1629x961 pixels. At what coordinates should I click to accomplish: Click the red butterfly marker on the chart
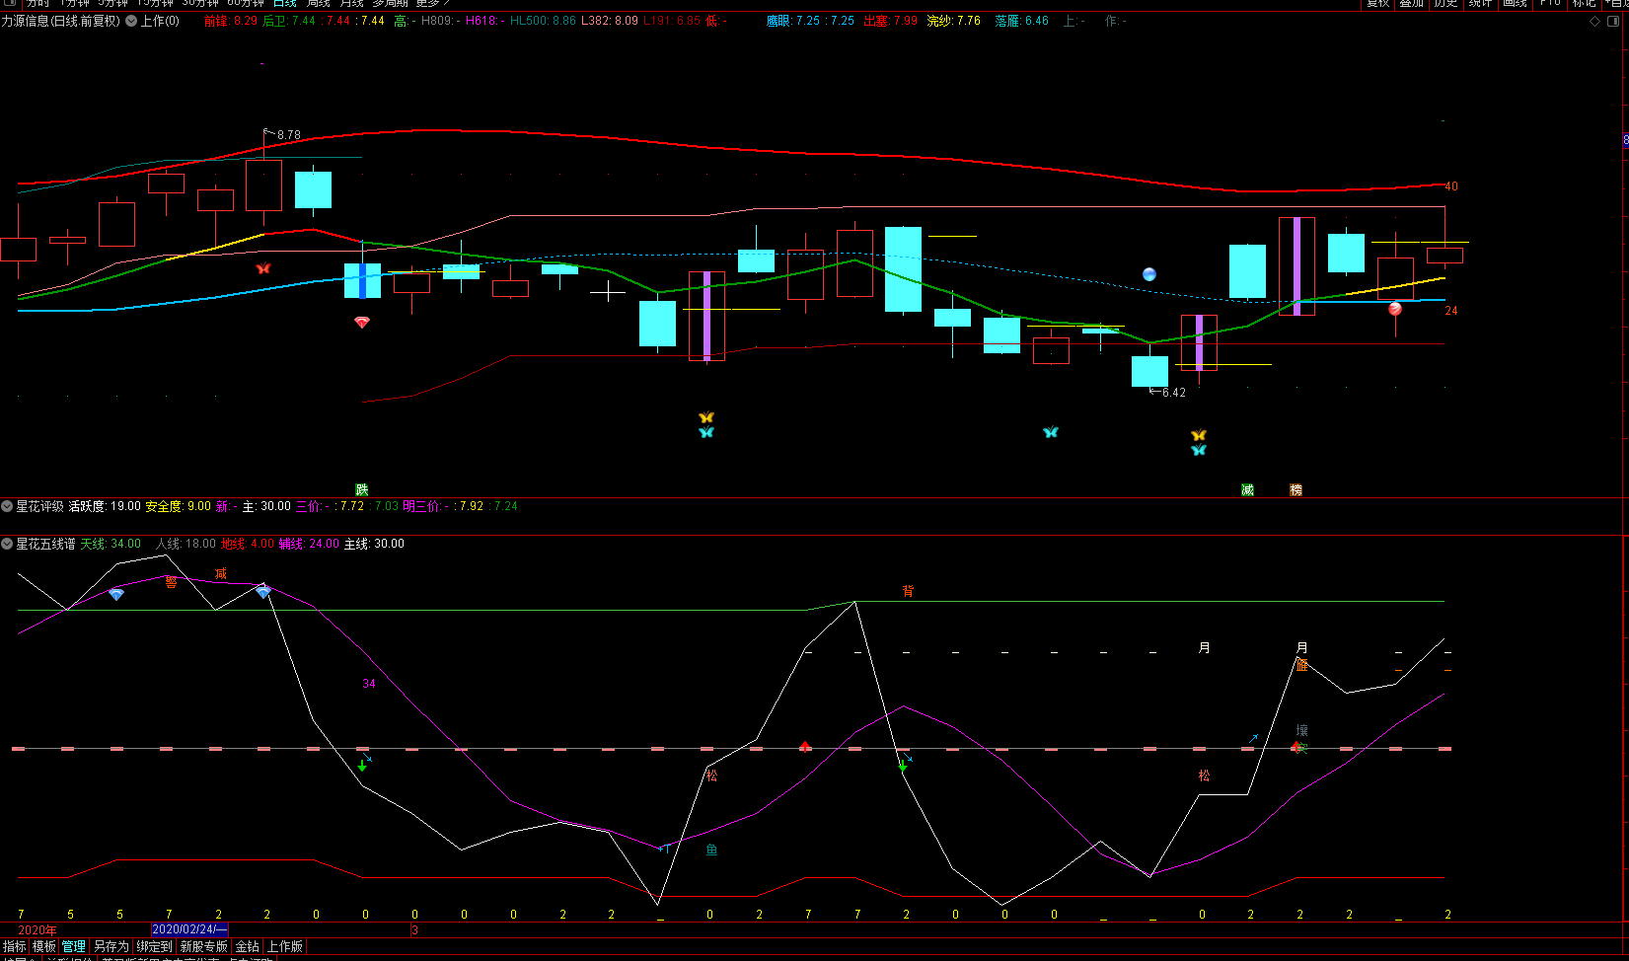[263, 268]
